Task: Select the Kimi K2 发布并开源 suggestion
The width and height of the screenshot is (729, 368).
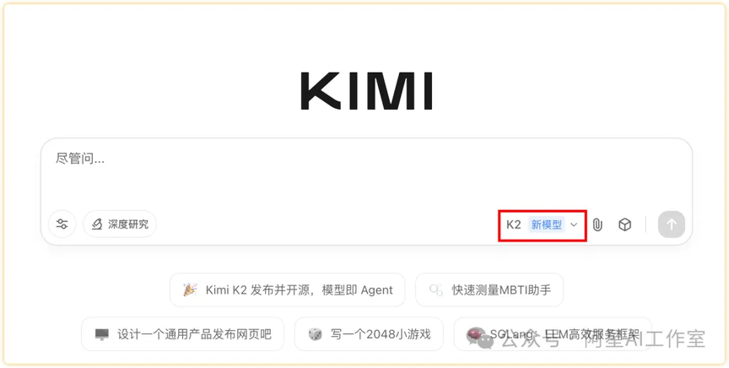Action: (288, 290)
